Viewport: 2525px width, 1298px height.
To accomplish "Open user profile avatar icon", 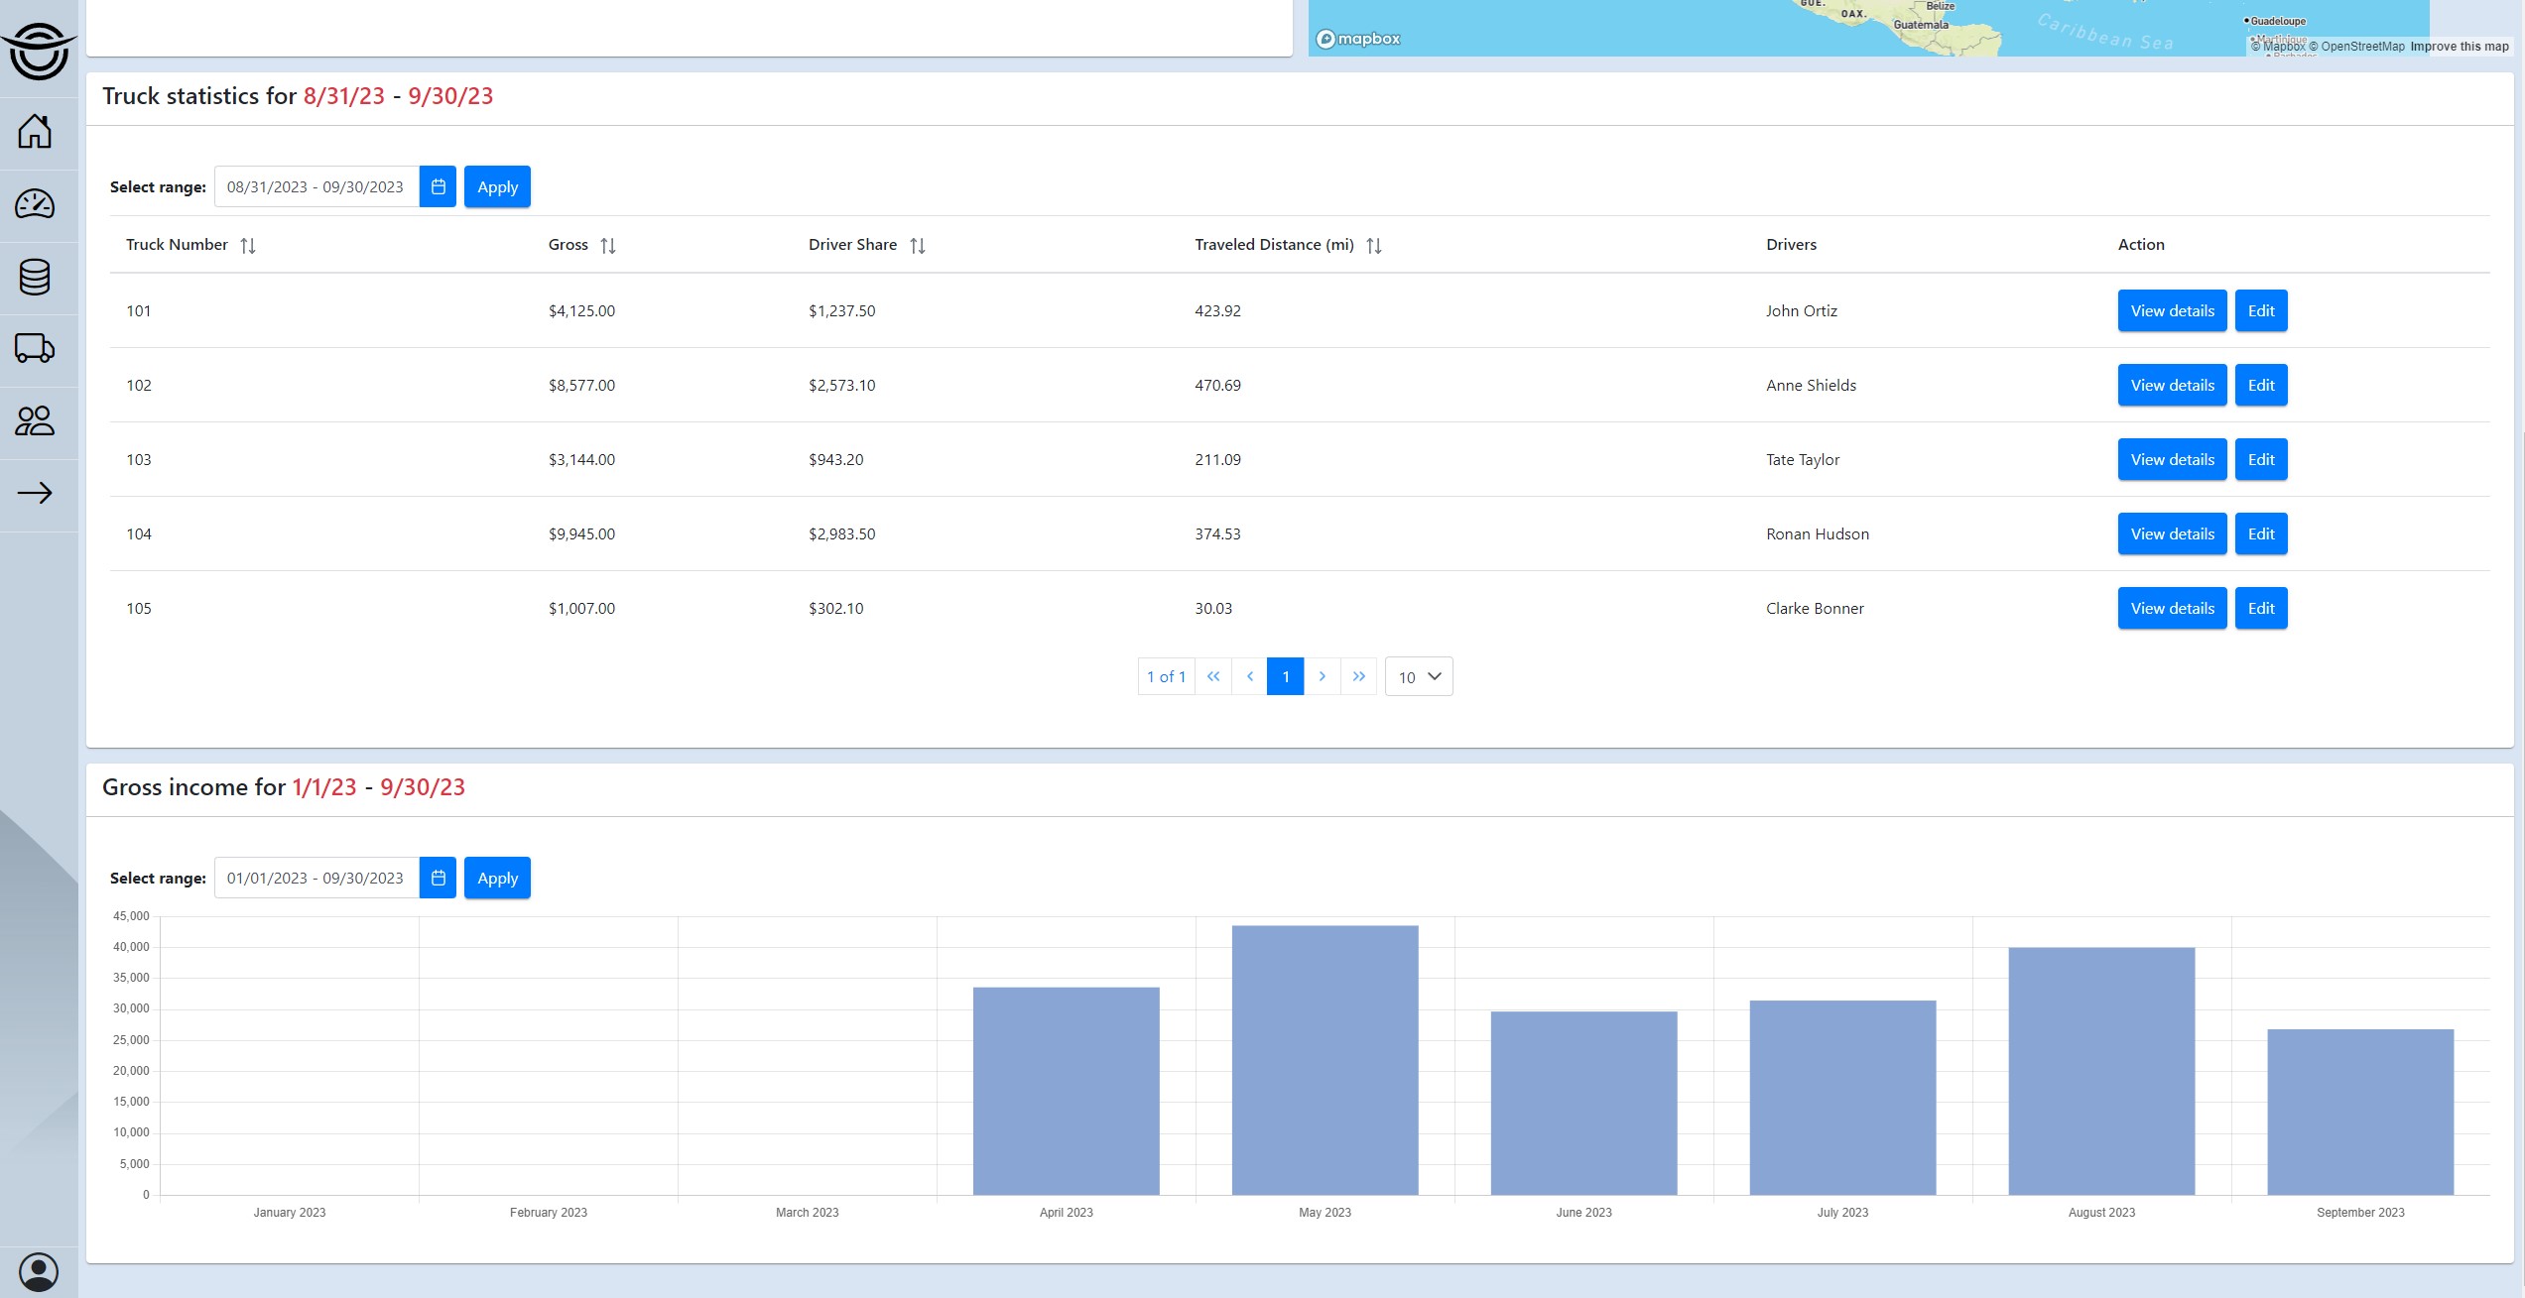I will 39,1271.
